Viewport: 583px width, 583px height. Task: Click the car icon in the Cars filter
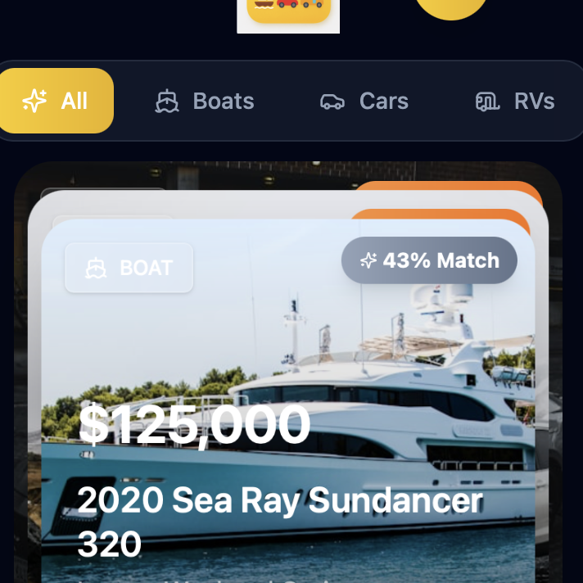pos(332,102)
